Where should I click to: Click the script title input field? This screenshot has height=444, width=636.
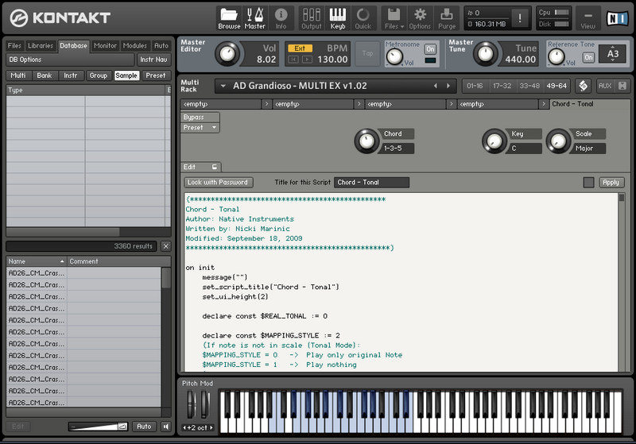[371, 183]
